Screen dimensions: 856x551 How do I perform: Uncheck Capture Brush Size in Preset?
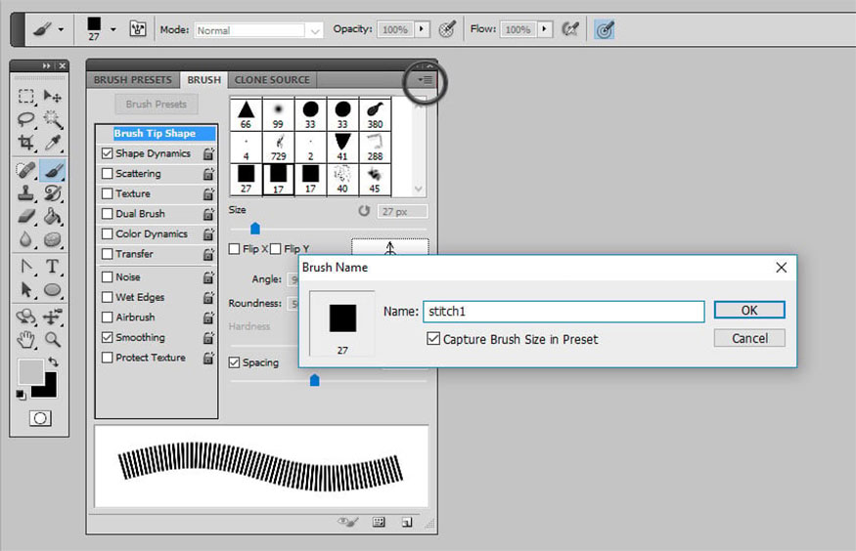click(x=433, y=339)
